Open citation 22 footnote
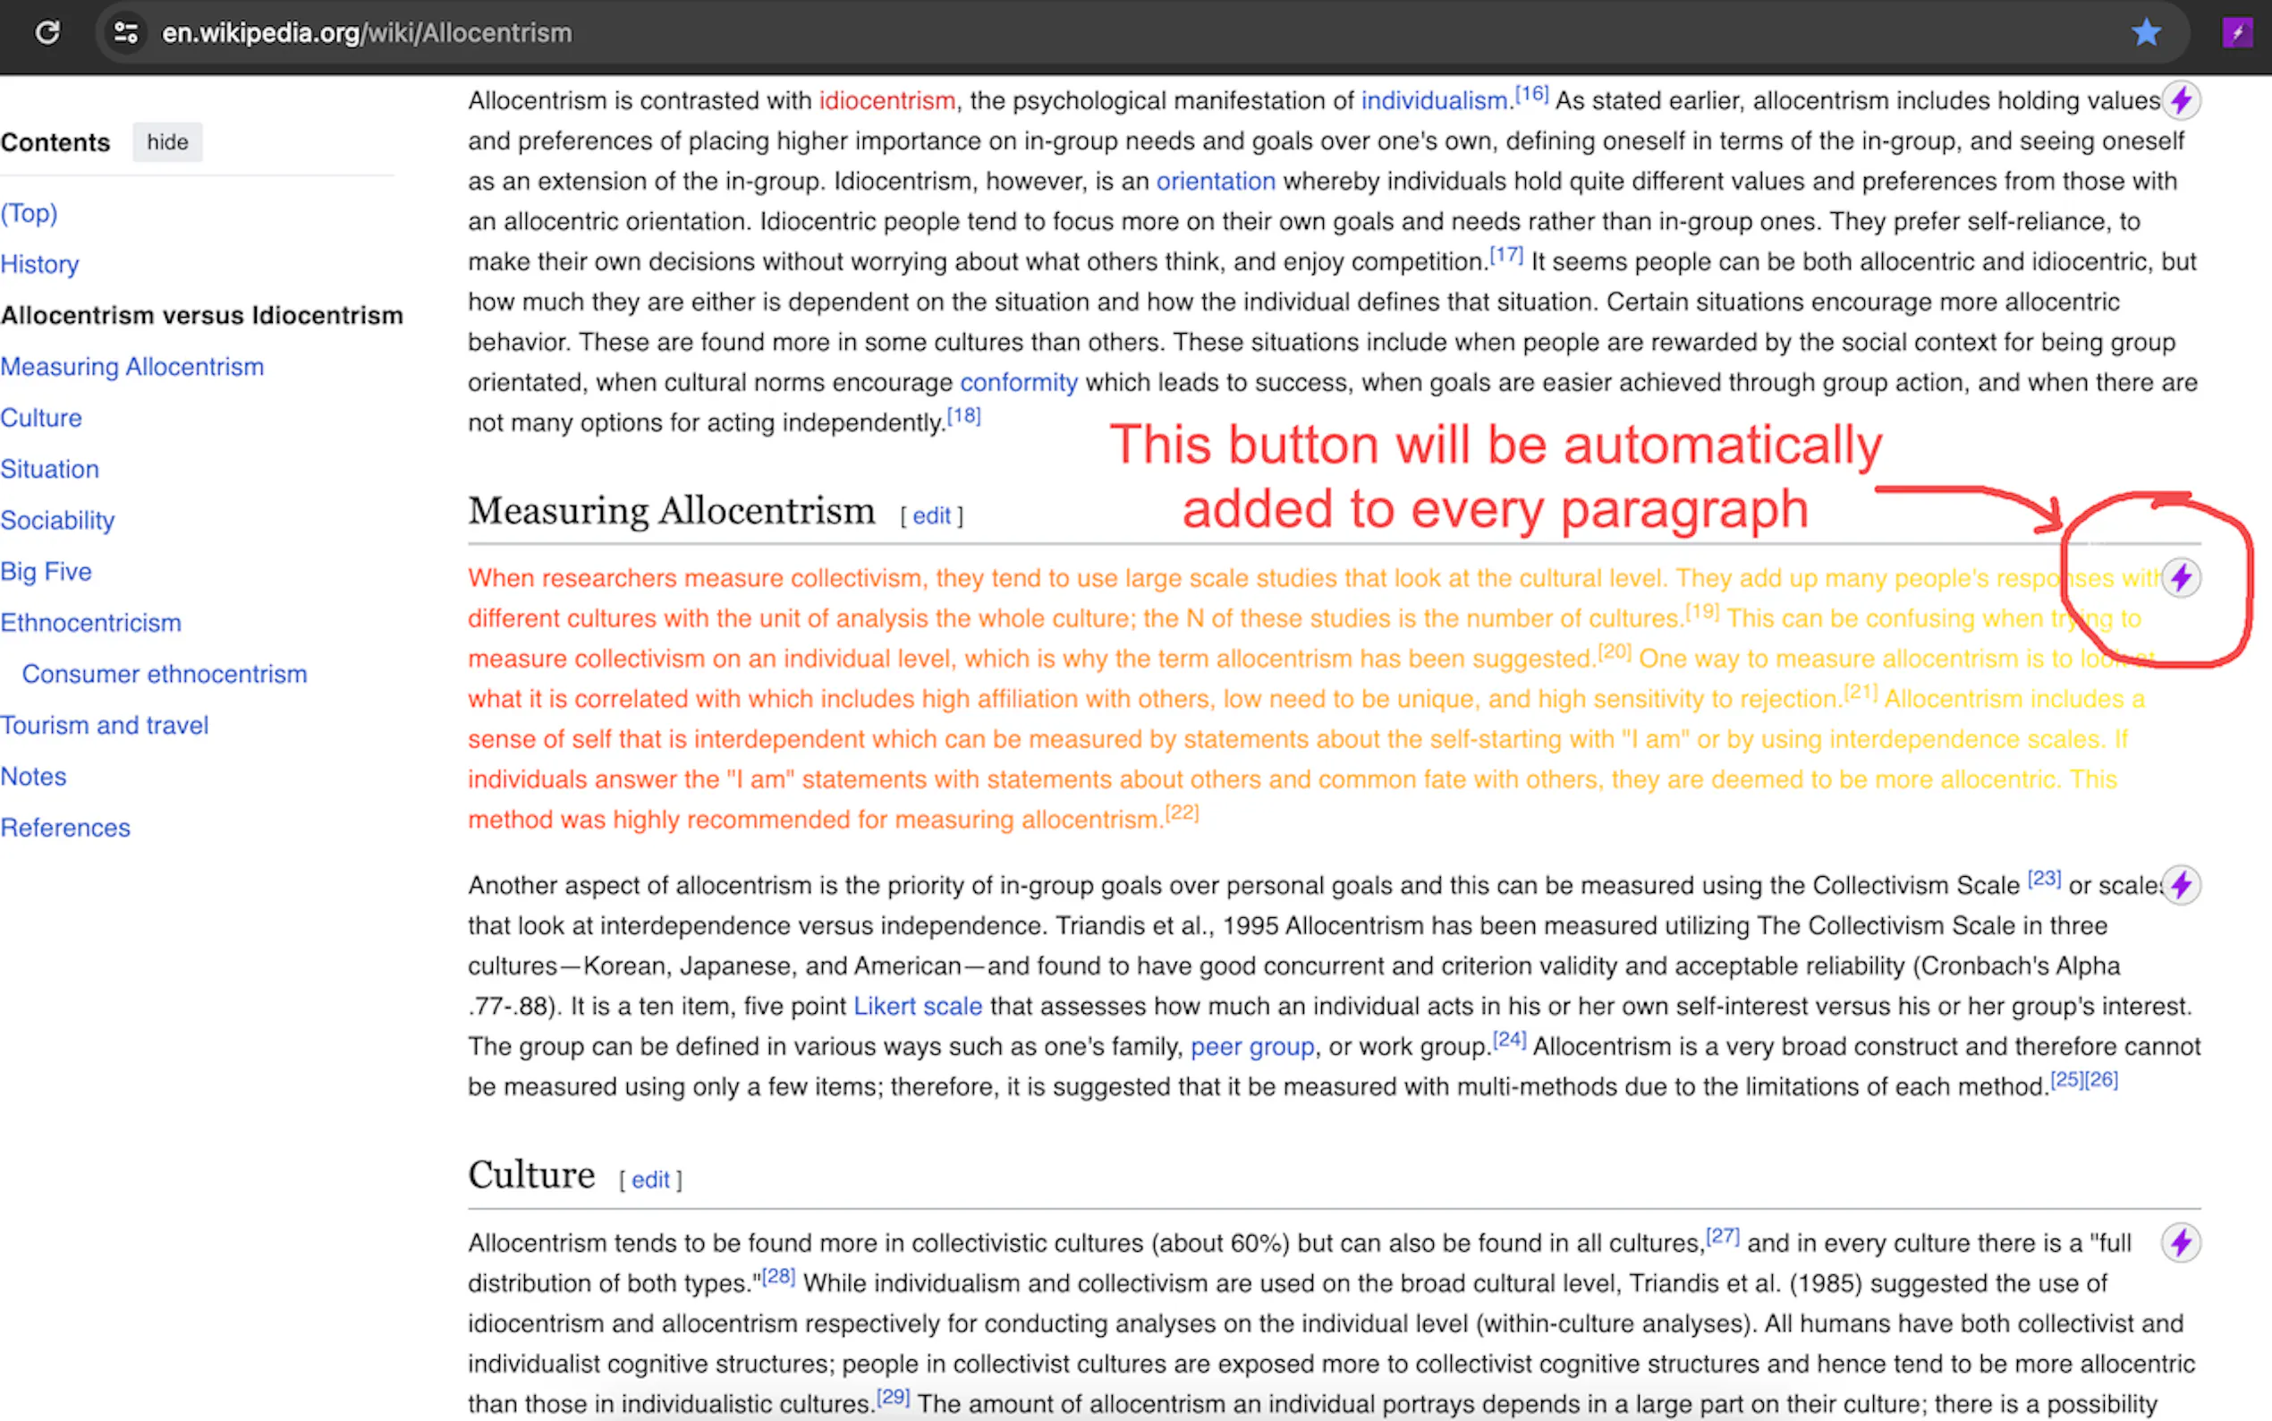This screenshot has height=1421, width=2272. point(1182,813)
